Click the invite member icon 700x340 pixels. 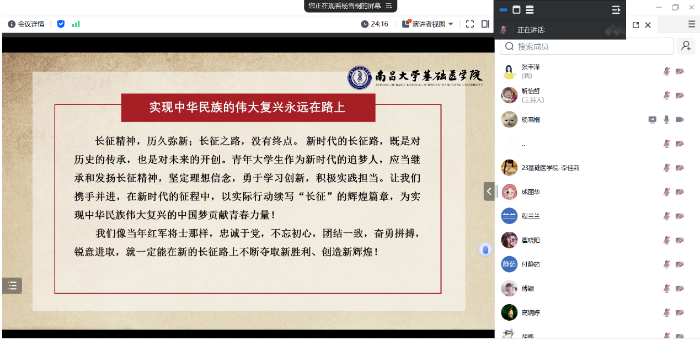(x=686, y=46)
